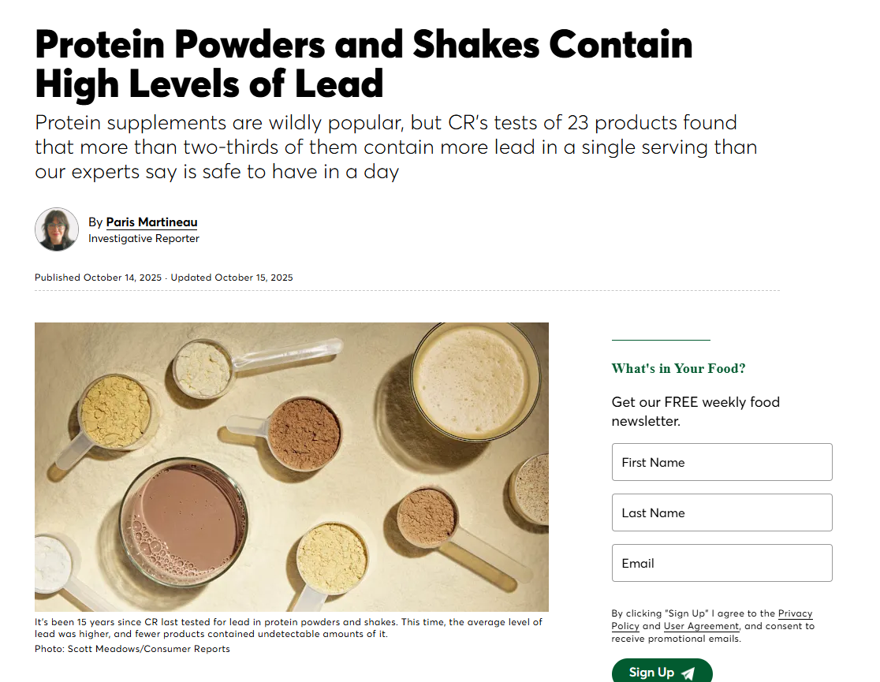Image resolution: width=880 pixels, height=682 pixels.
Task: Open Paris Martineau's author avatar photo
Action: click(x=57, y=229)
